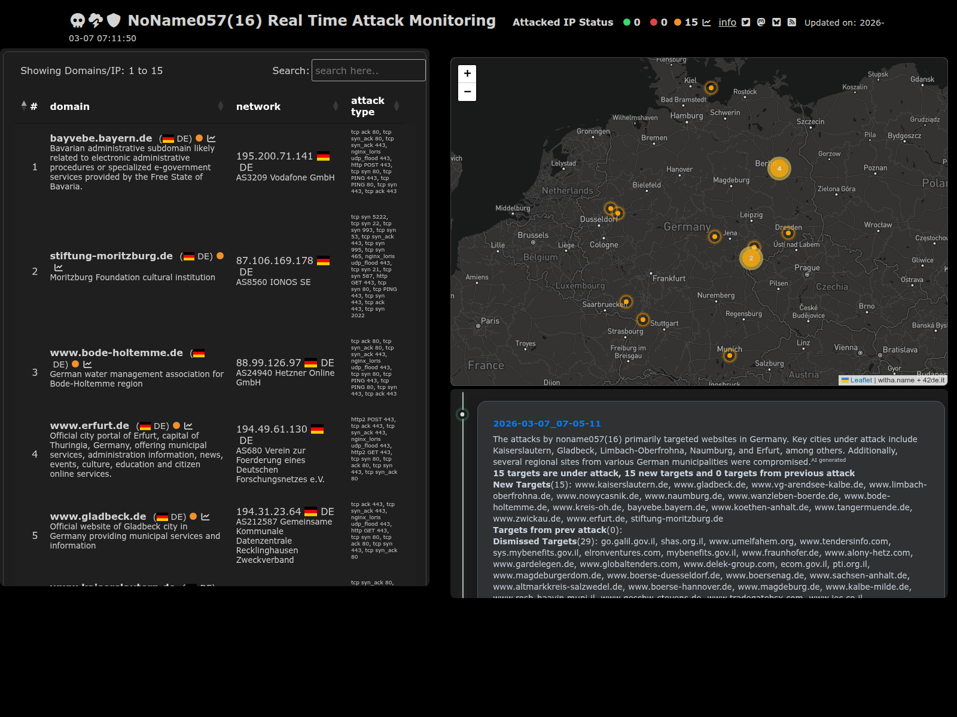Click the Berlin cluster marker labeled 4
957x717 pixels.
[x=779, y=168]
